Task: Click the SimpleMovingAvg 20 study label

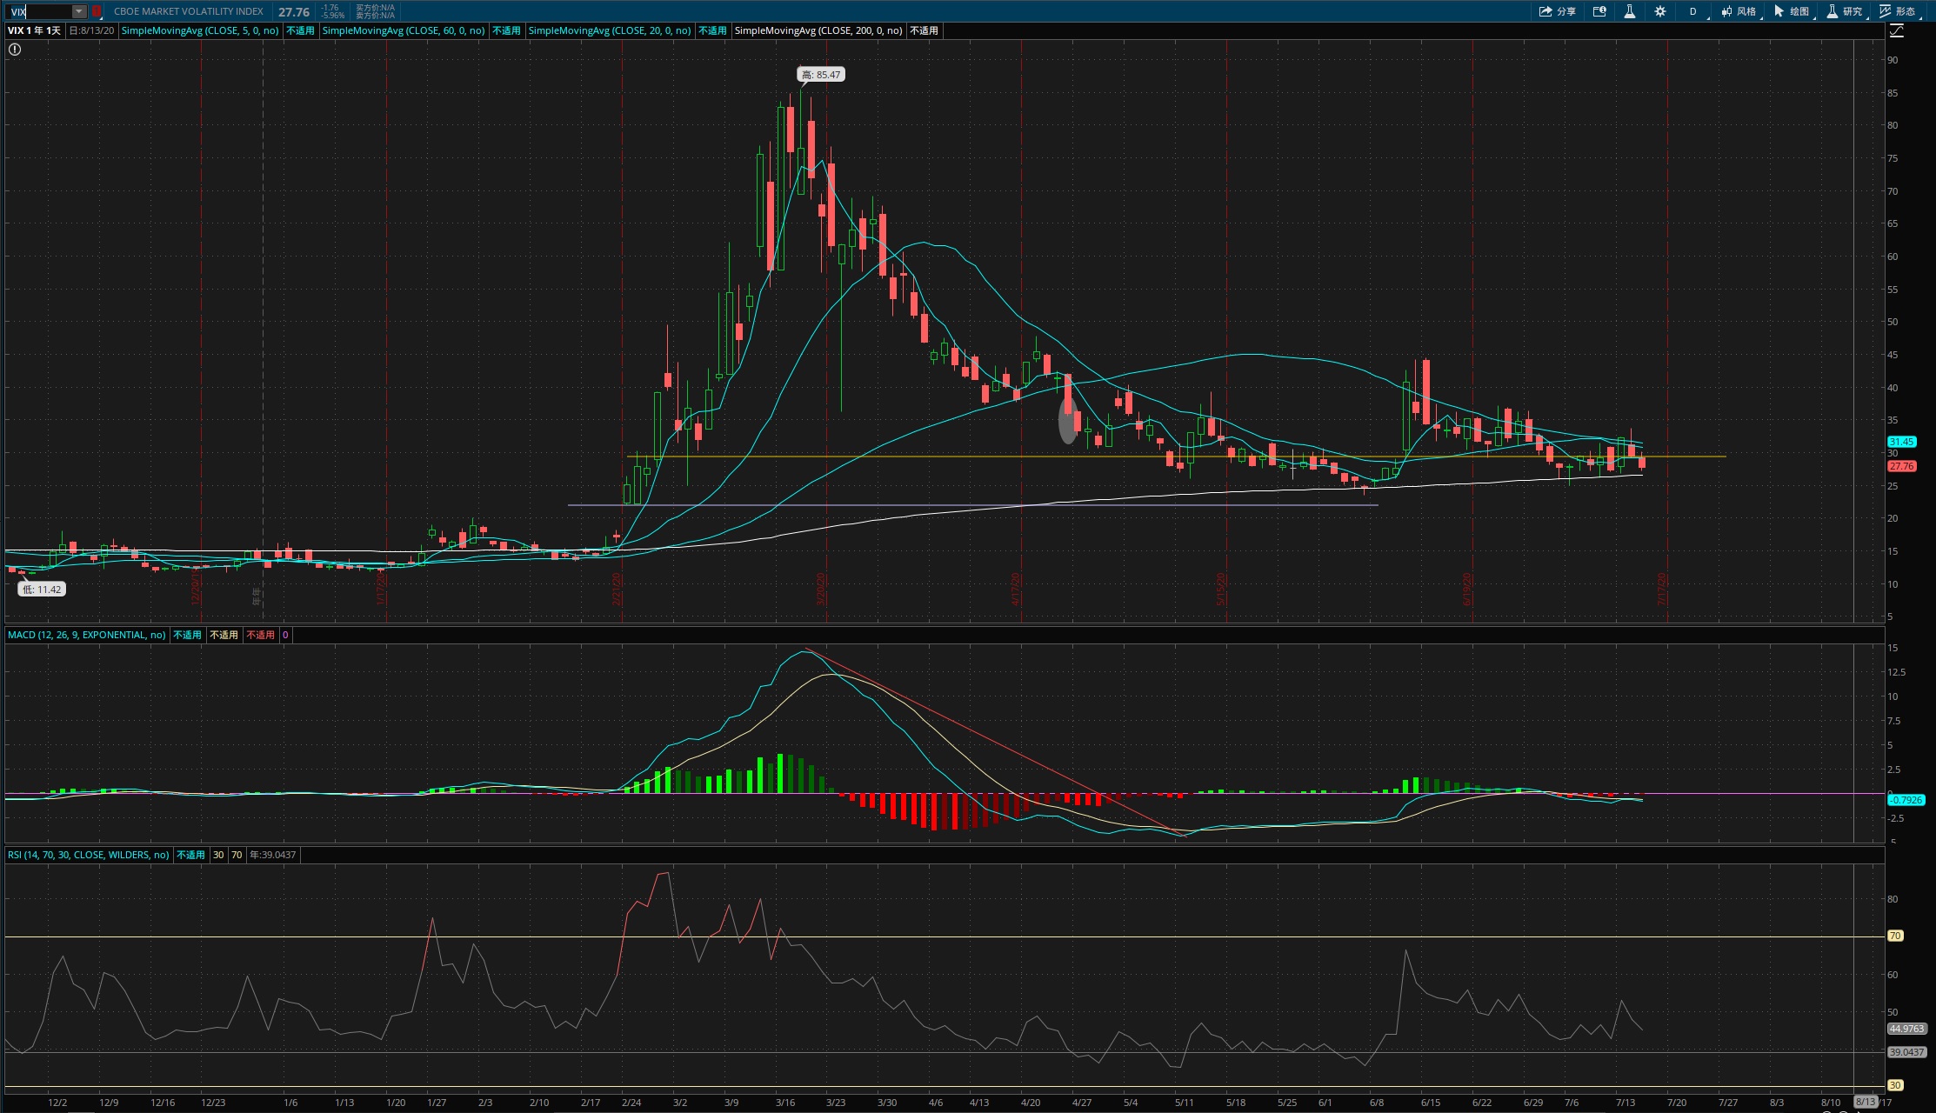Action: pyautogui.click(x=609, y=30)
